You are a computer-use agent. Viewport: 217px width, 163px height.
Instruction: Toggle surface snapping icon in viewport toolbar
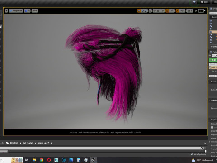[155, 11]
